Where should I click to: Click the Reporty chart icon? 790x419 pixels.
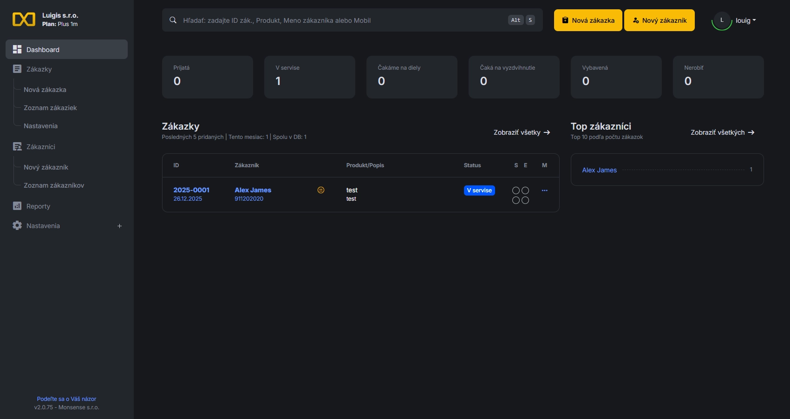(17, 206)
